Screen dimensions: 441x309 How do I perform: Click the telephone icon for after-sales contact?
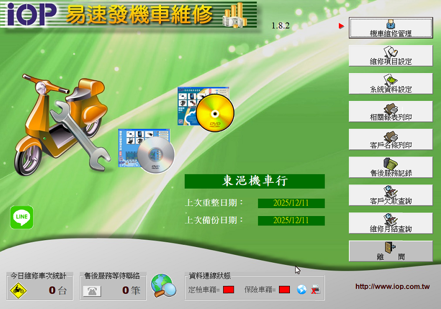pyautogui.click(x=92, y=290)
